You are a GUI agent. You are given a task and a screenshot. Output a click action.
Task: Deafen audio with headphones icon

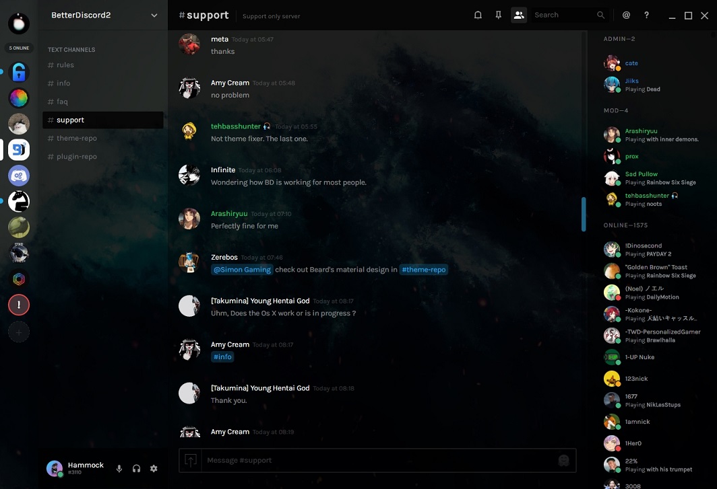[136, 468]
